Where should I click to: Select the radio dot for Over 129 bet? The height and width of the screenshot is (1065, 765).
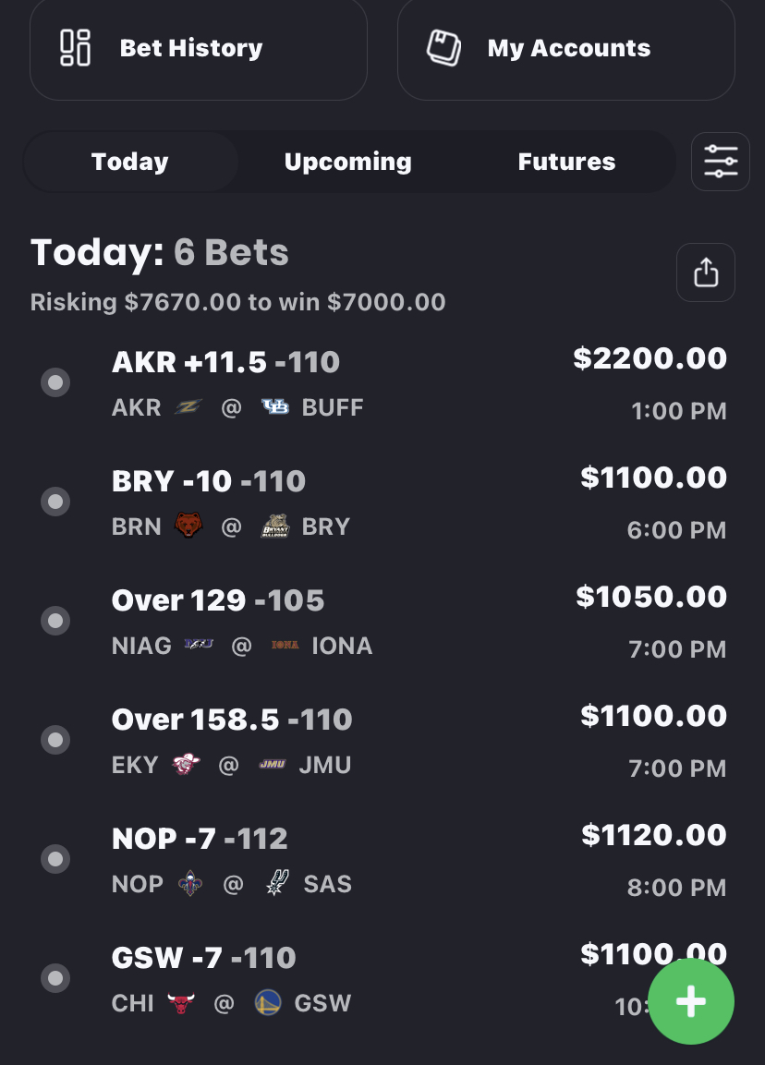(55, 620)
